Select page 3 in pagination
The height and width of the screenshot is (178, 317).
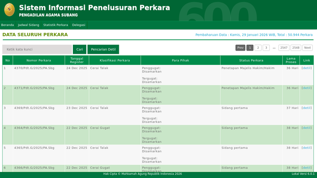(x=266, y=48)
